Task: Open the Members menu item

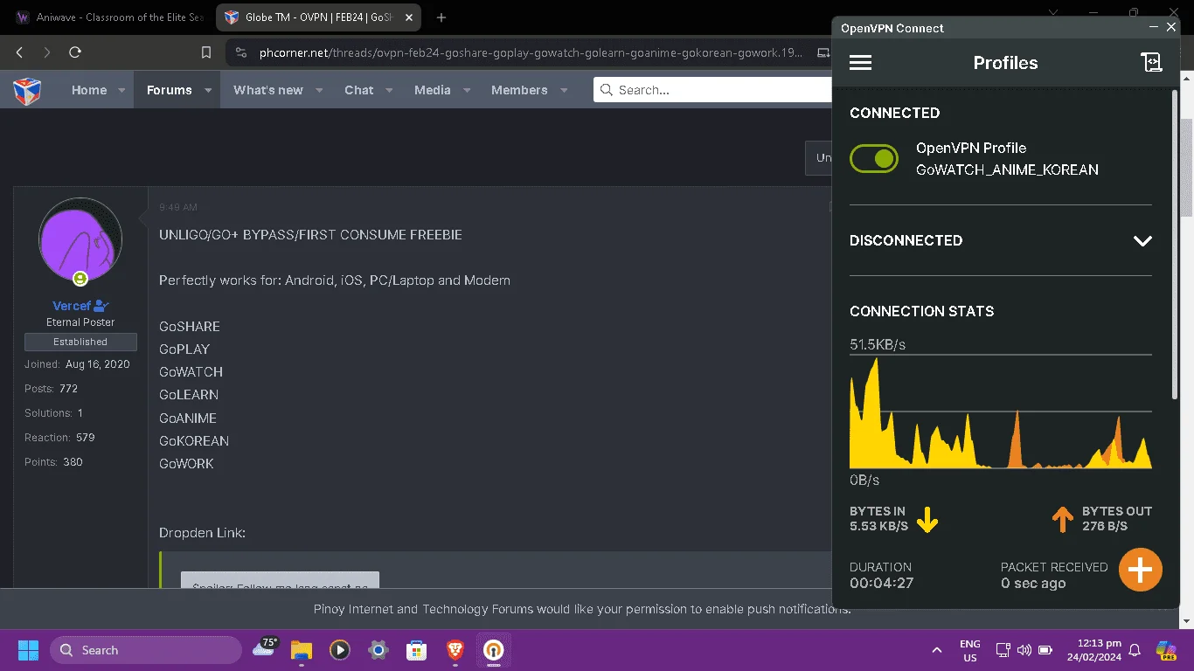Action: pos(519,90)
